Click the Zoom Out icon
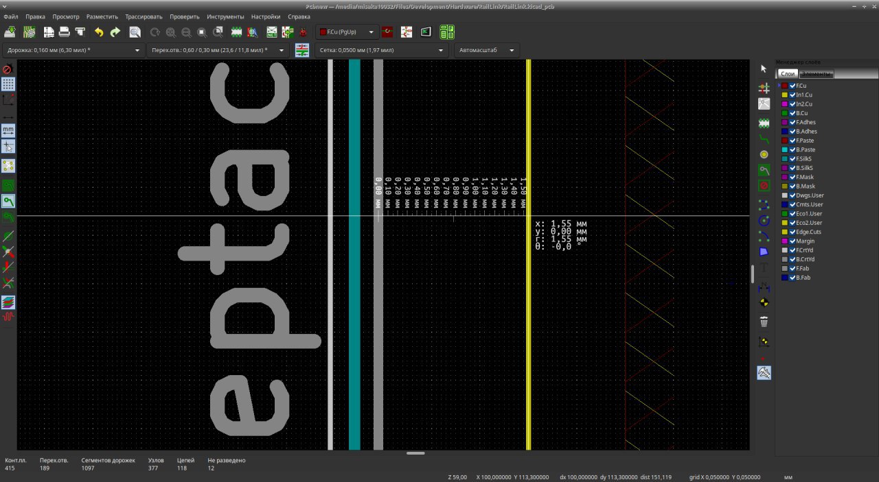This screenshot has width=879, height=482. click(186, 32)
